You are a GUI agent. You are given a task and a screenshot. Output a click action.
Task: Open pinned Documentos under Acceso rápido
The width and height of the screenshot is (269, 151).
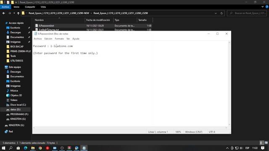click(x=17, y=37)
